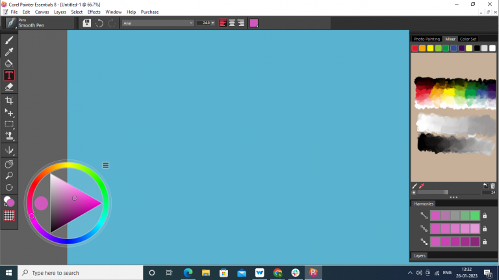Activate the Crop tool
The width and height of the screenshot is (499, 280).
9,101
